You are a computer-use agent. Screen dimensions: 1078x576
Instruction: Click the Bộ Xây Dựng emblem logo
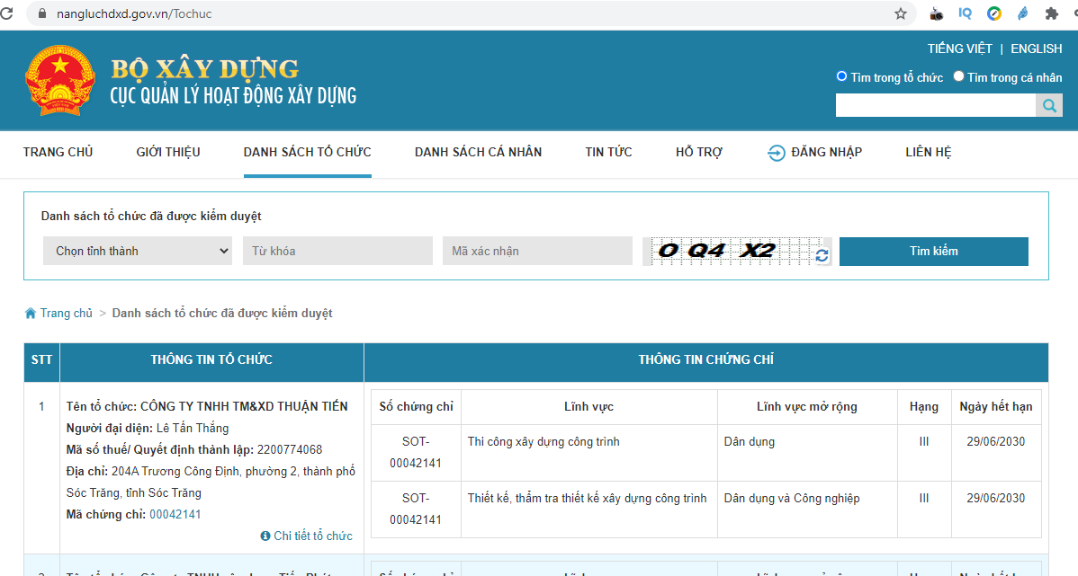pos(59,81)
